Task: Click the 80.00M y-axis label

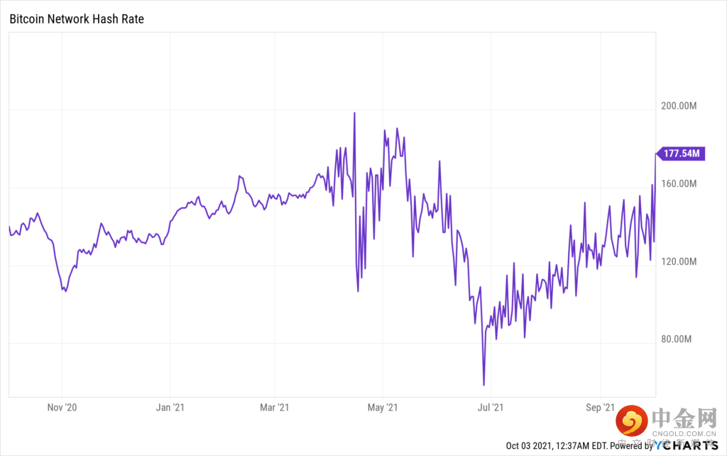Action: tap(677, 339)
